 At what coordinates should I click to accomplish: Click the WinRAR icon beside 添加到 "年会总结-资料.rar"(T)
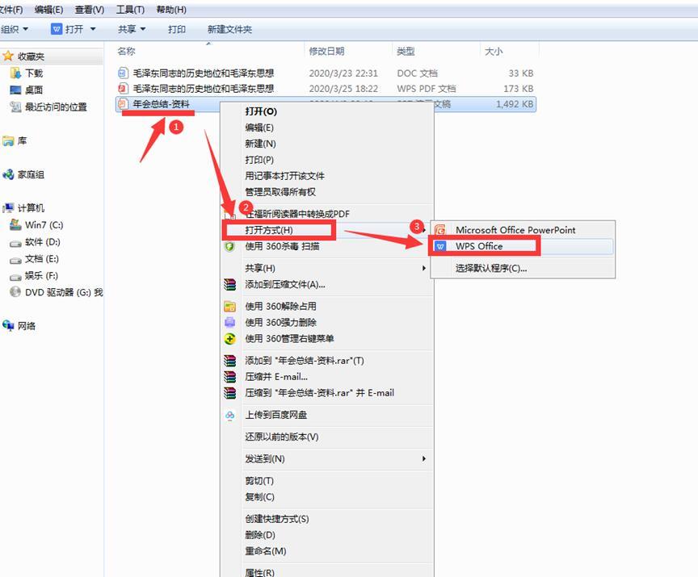point(229,361)
